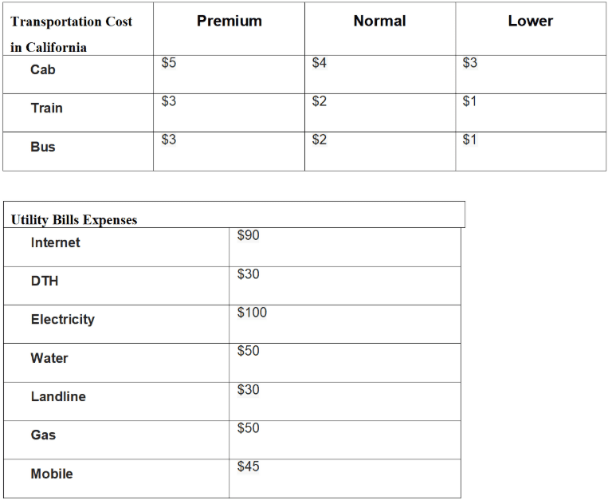This screenshot has height=500, width=608.
Task: Click the Bus row label
Action: [43, 147]
